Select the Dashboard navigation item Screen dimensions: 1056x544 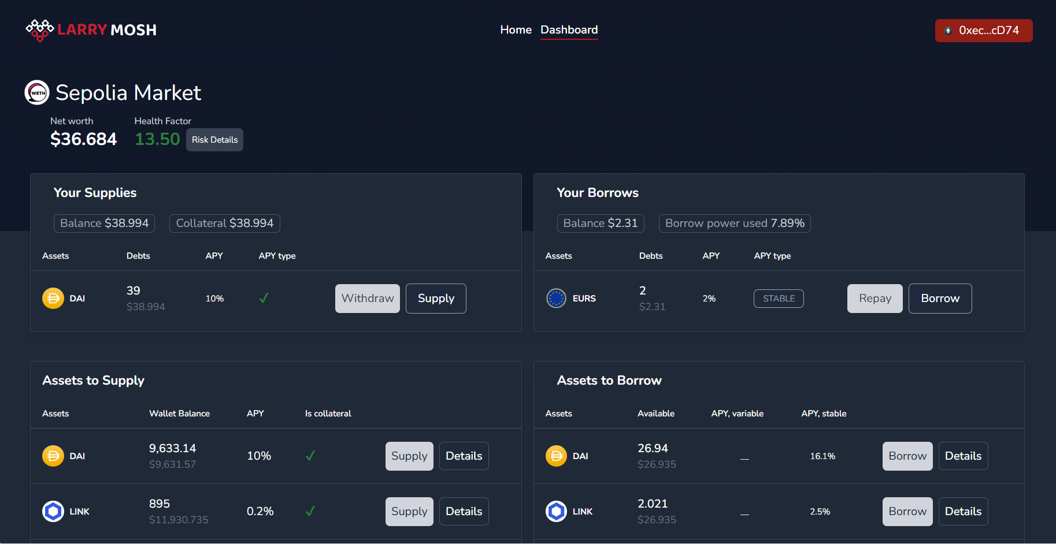(x=569, y=29)
